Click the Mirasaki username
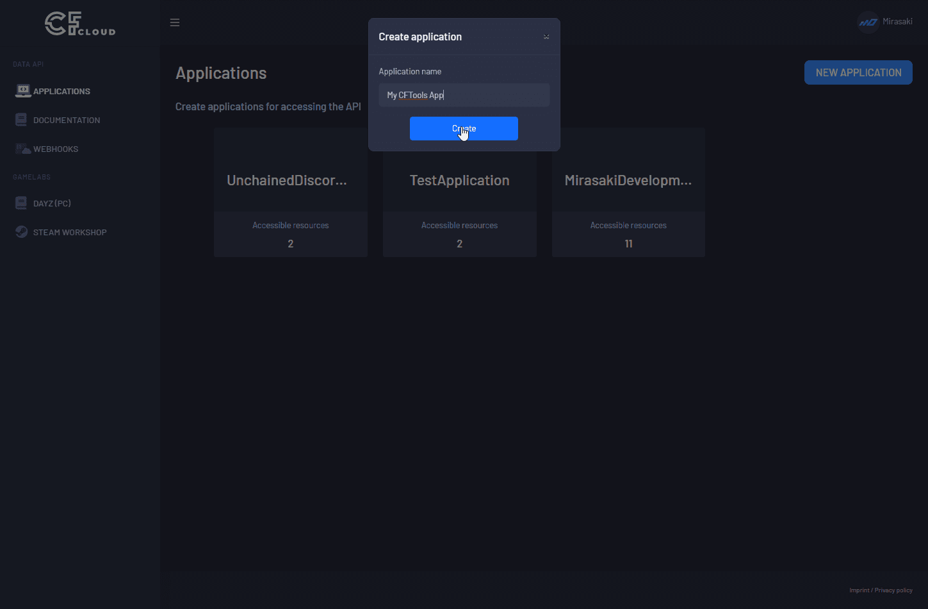The image size is (928, 609). point(897,22)
